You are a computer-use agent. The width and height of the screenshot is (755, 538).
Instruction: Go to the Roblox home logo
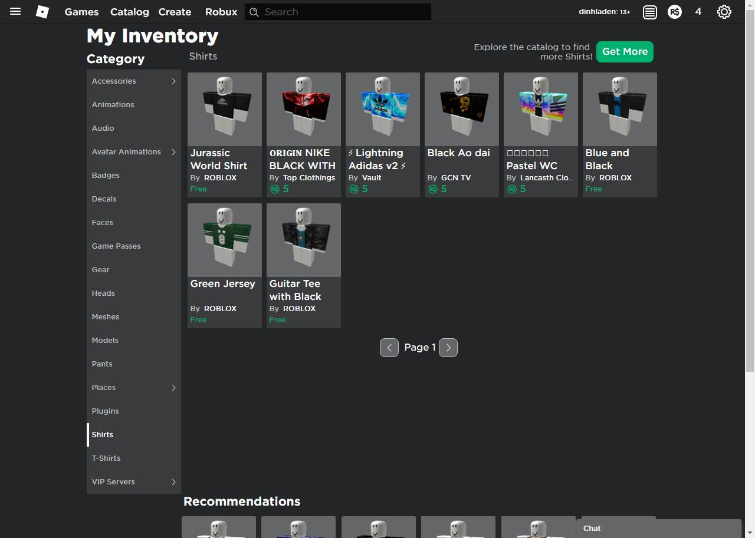point(42,12)
